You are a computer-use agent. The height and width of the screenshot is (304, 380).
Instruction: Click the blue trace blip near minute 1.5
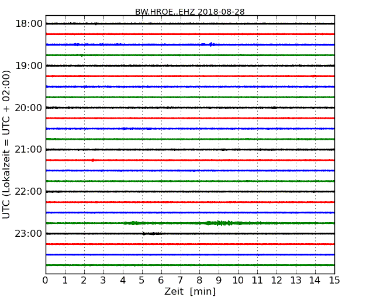[77, 44]
